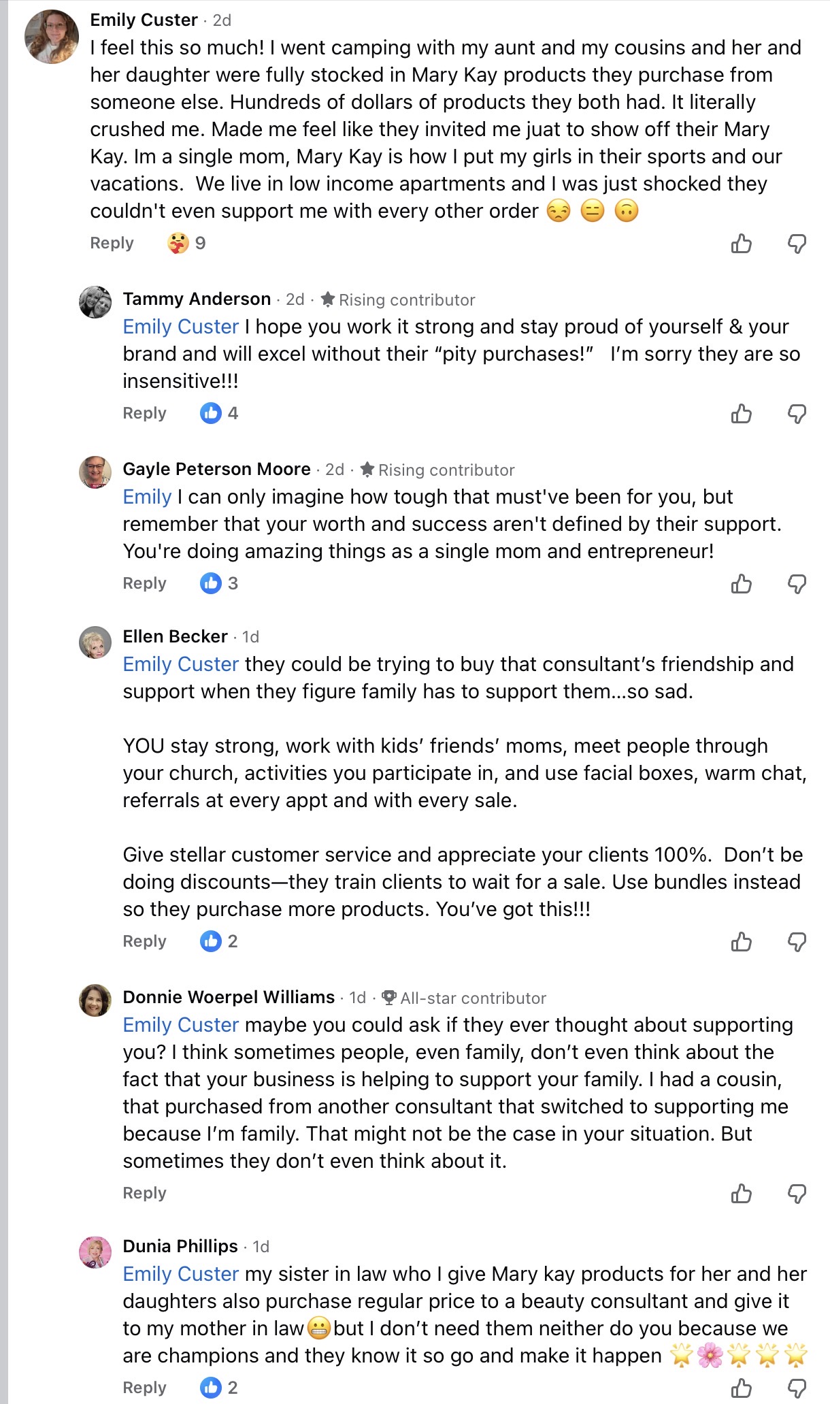The height and width of the screenshot is (1404, 830).
Task: Thumbs up Dunia Phillips's reply
Action: pyautogui.click(x=741, y=1388)
